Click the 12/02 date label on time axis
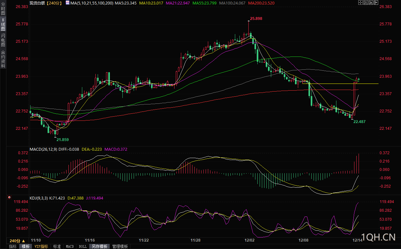Screen dimensions: 401x249 249,240
